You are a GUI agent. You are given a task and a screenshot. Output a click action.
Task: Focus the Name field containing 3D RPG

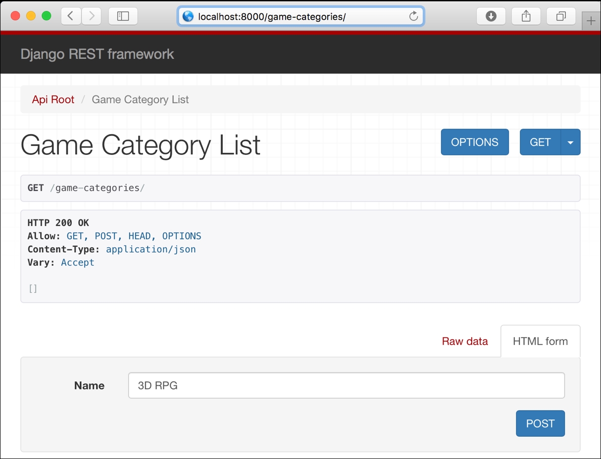(346, 385)
